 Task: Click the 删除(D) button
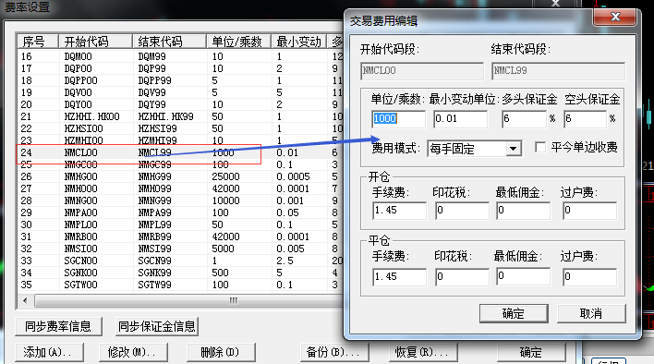(221, 352)
